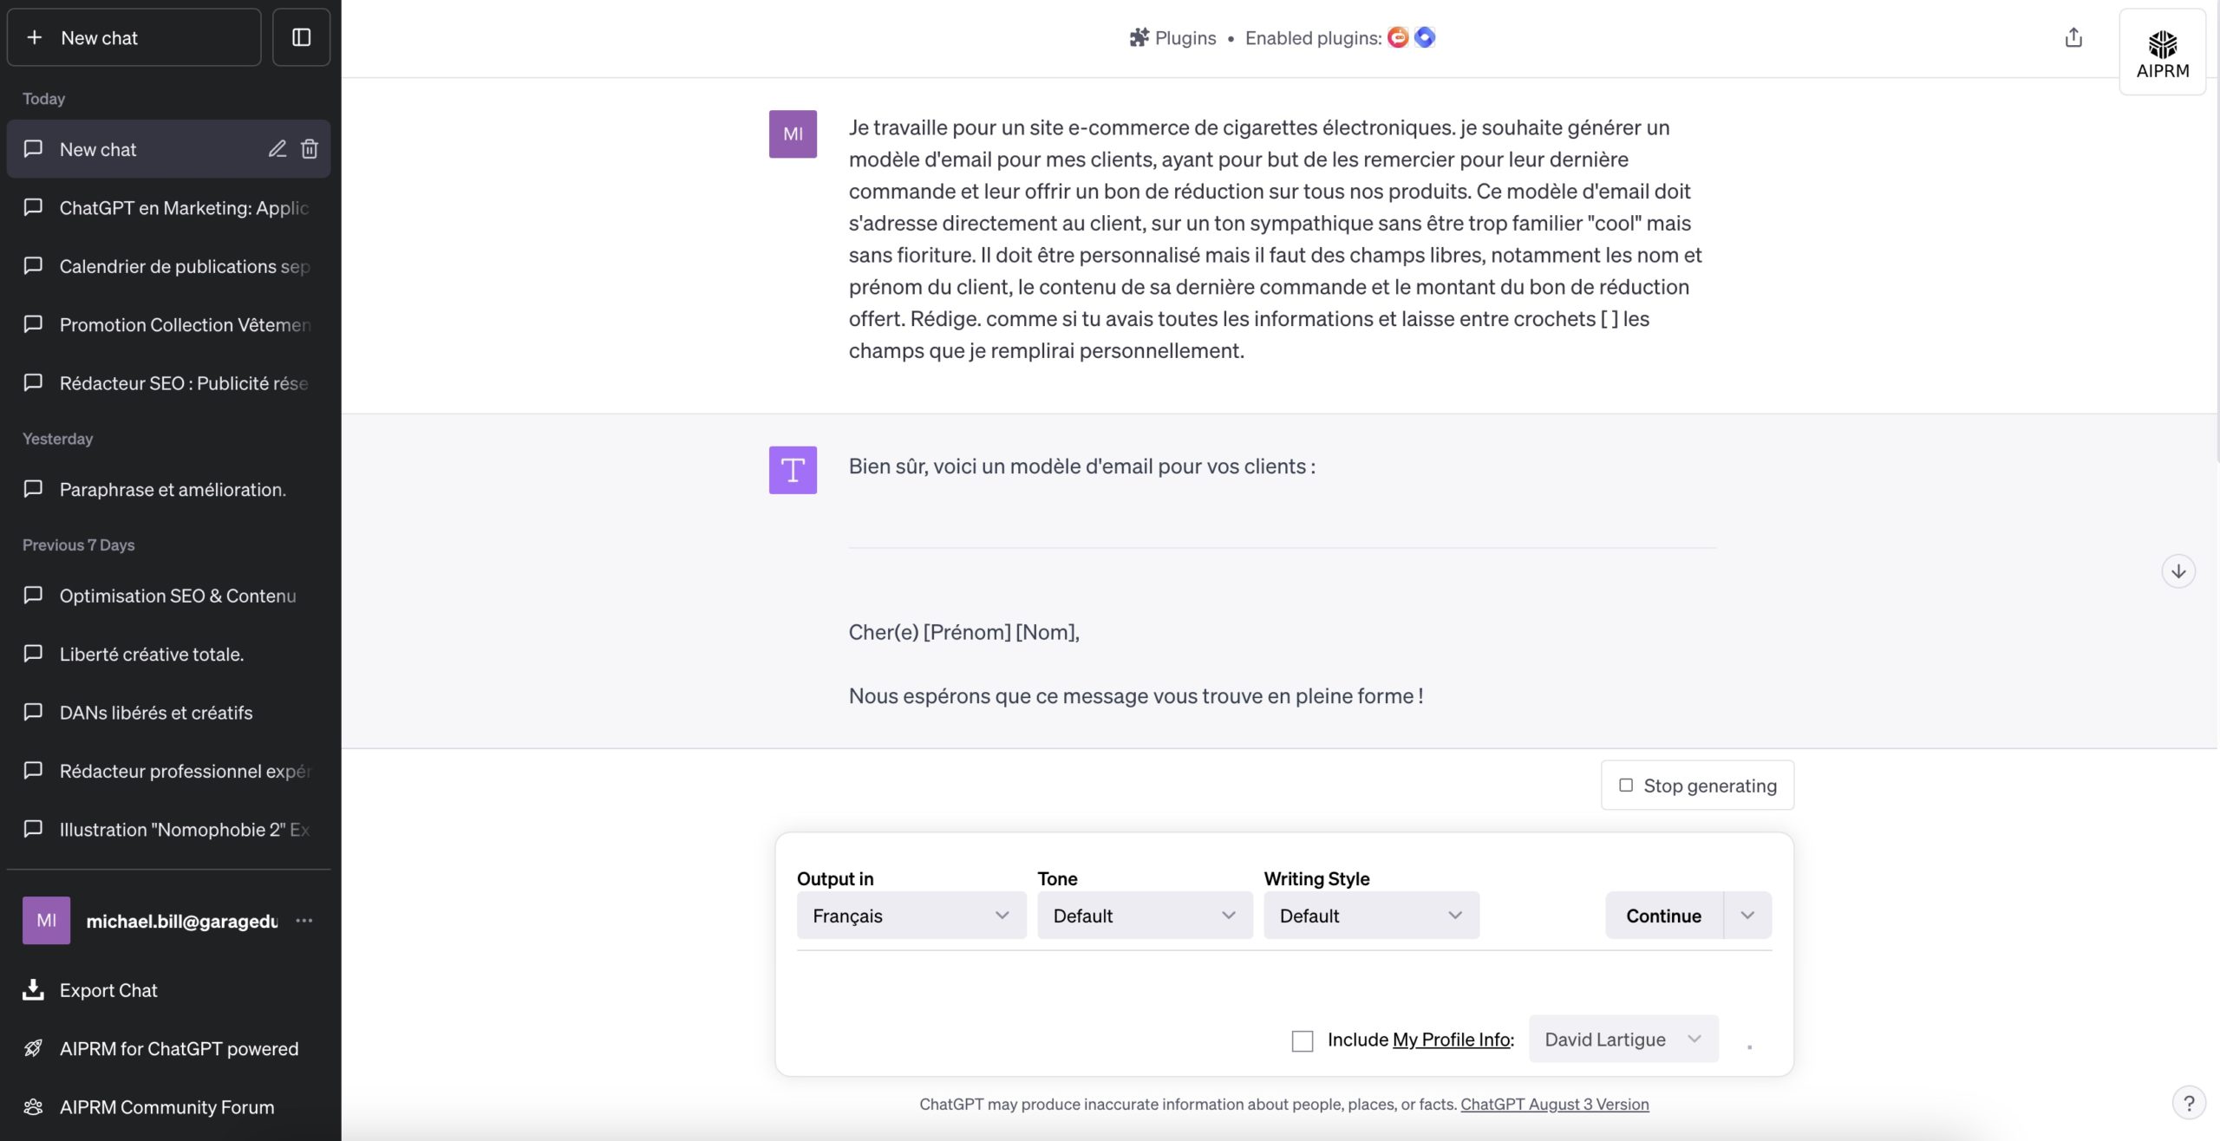Open the AIPRM panel icon
This screenshot has height=1141, width=2220.
click(x=2162, y=52)
